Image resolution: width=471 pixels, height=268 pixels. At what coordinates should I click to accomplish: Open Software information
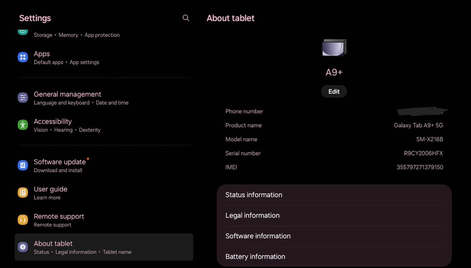(334, 236)
